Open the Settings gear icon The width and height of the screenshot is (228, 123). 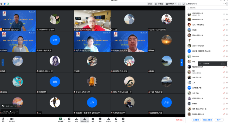(123, 119)
